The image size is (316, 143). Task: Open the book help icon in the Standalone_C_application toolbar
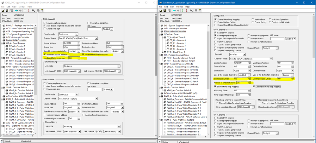pyautogui.click(x=196, y=10)
